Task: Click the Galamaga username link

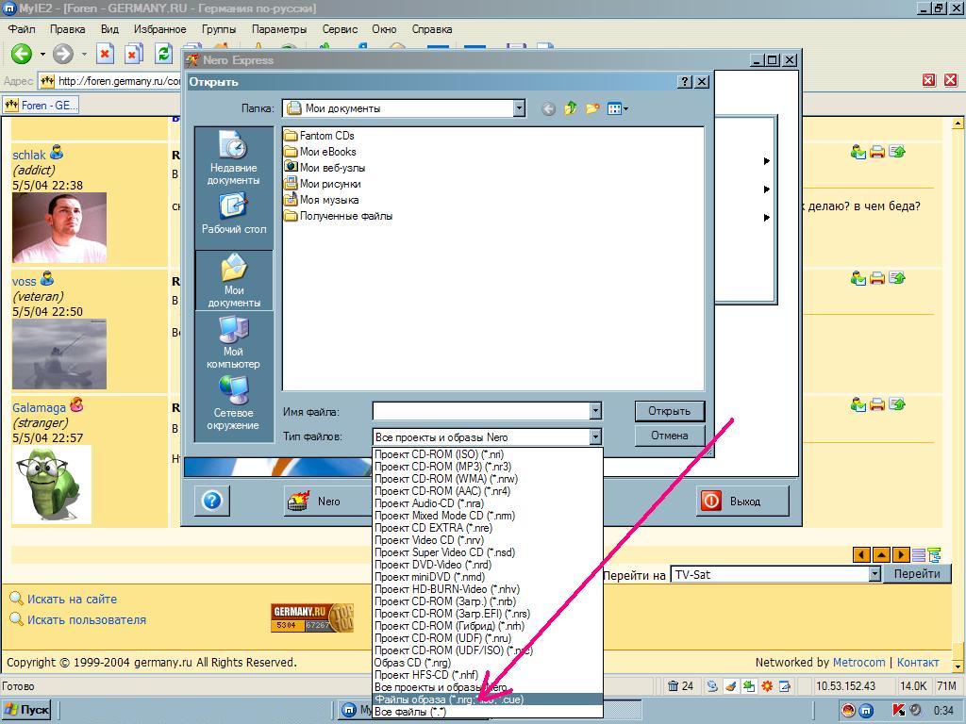Action: pyautogui.click(x=39, y=407)
